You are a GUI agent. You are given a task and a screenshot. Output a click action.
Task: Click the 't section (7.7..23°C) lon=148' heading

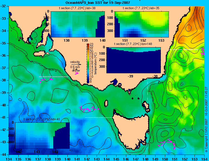pos(133,44)
